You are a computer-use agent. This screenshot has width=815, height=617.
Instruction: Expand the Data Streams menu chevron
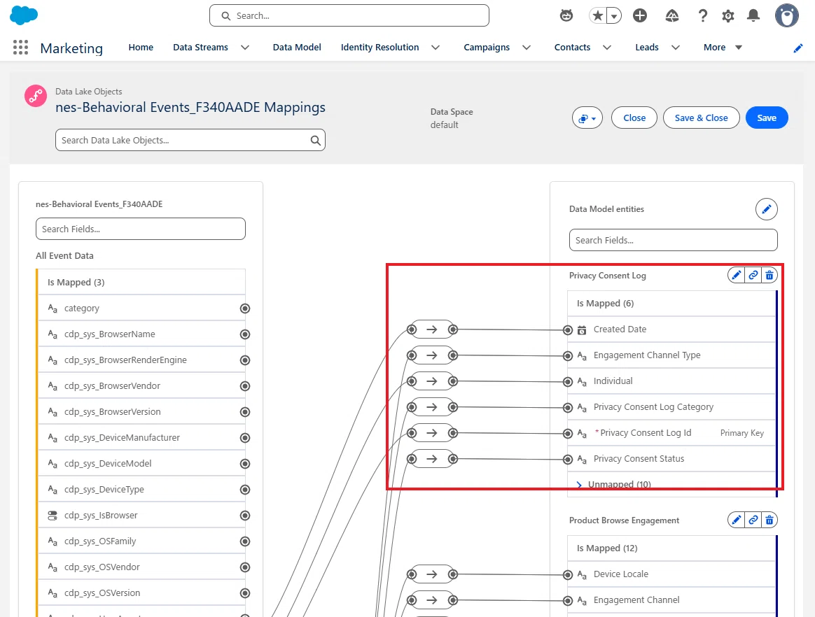(245, 48)
